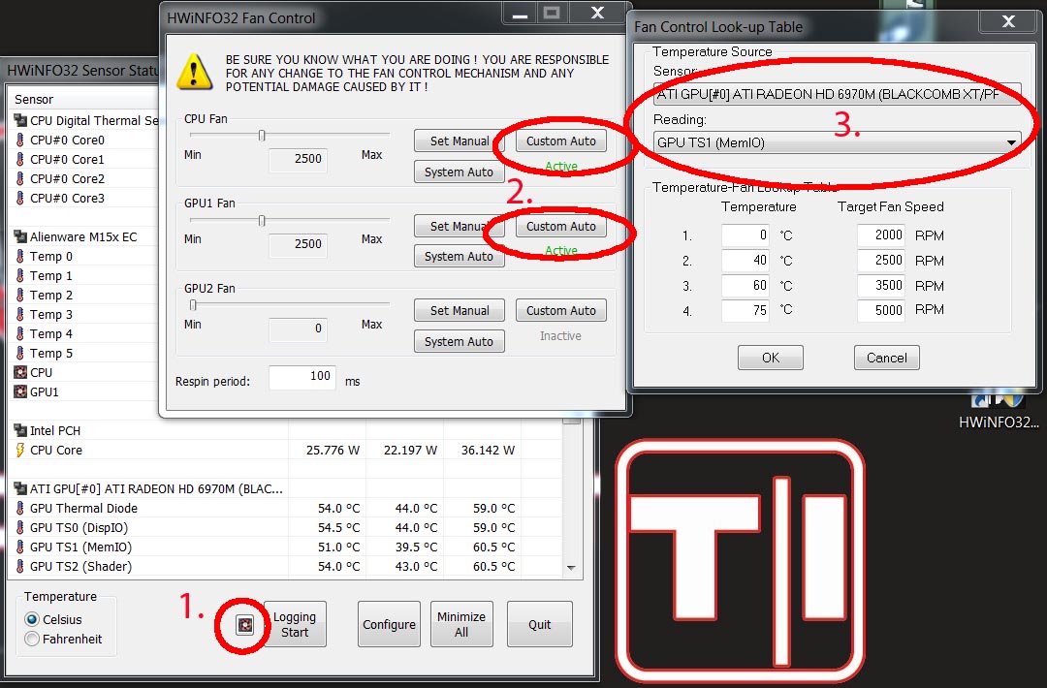Click the thermometer icon beside CPU#0 Core0
The image size is (1047, 688).
[20, 141]
